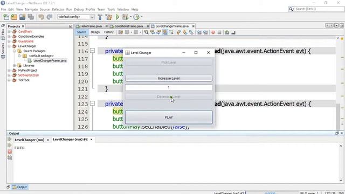Screen dimensions: 345x194
Task: Click the Clean and Build icon
Action: pyautogui.click(x=108, y=17)
